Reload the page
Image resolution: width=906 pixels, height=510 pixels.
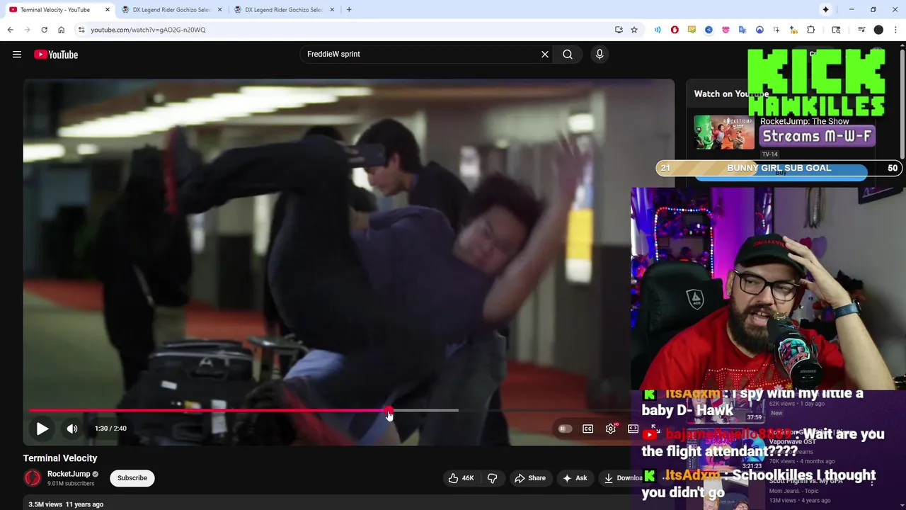click(44, 30)
